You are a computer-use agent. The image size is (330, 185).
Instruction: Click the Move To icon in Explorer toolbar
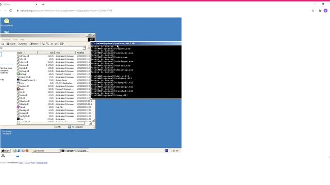tap(43, 44)
